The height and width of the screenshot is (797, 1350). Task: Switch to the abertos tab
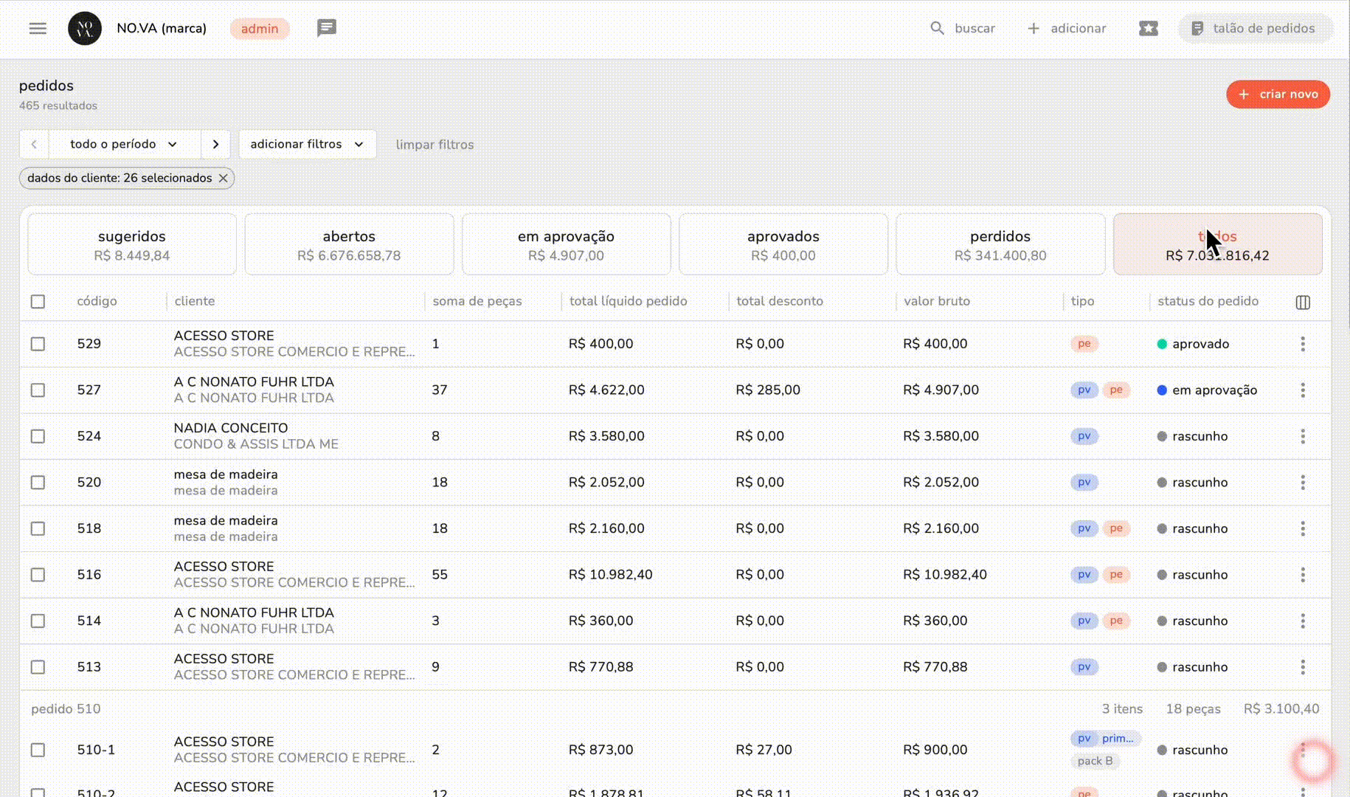point(349,244)
